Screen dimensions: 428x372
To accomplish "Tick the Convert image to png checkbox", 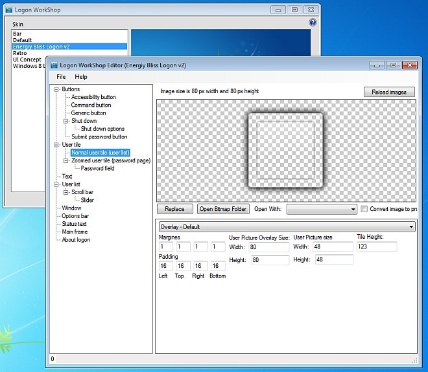I will 364,209.
